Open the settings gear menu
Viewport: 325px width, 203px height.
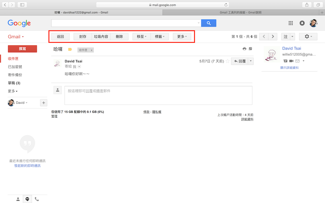coord(308,36)
